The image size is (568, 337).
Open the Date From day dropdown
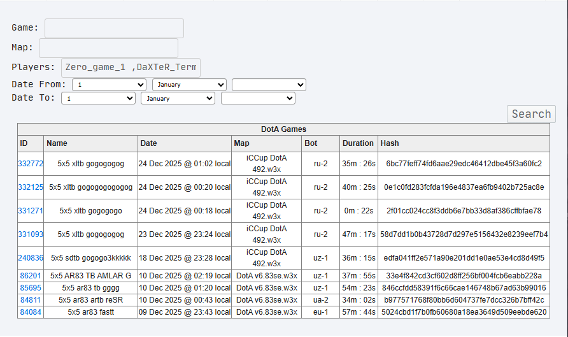tap(109, 85)
